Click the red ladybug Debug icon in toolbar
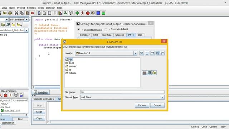Screen dimensions: 229x129 point(88,13)
